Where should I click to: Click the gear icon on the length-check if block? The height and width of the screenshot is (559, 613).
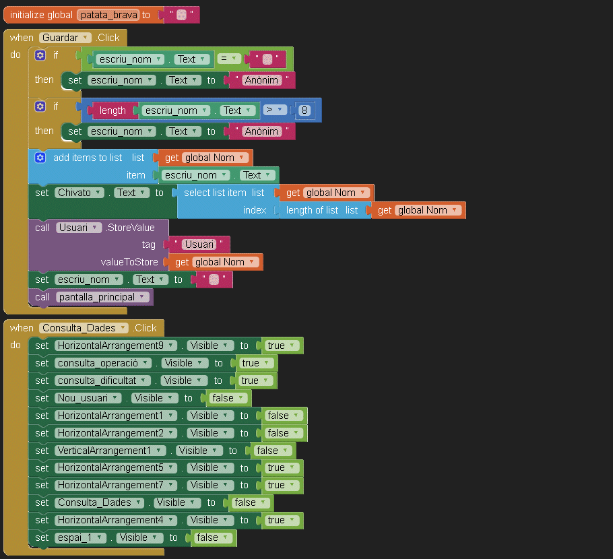[40, 106]
